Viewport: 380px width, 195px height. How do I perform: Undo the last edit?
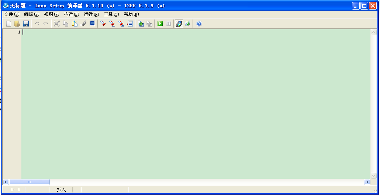tap(37, 24)
